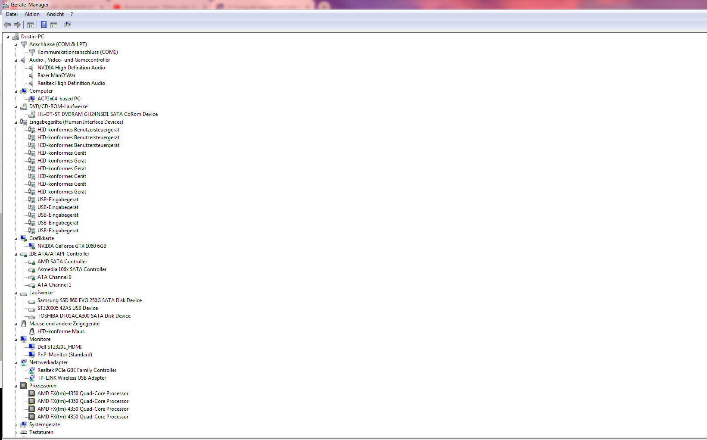Click the first AMD FX-4350 processor icon
707x440 pixels.
(32, 393)
